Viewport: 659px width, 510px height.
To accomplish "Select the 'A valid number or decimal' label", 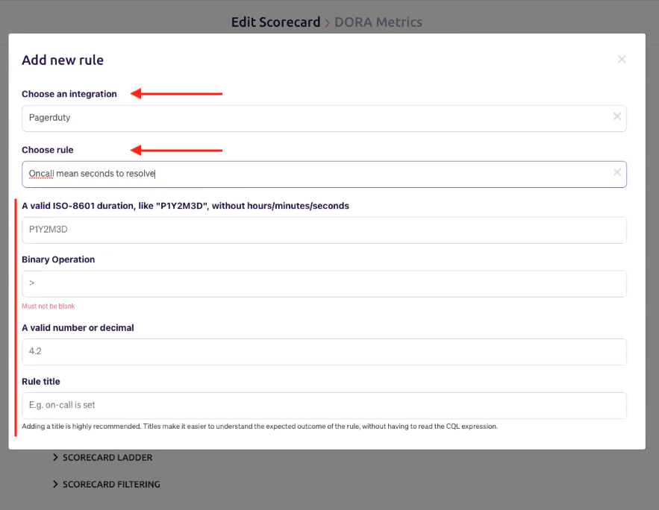I will 78,328.
